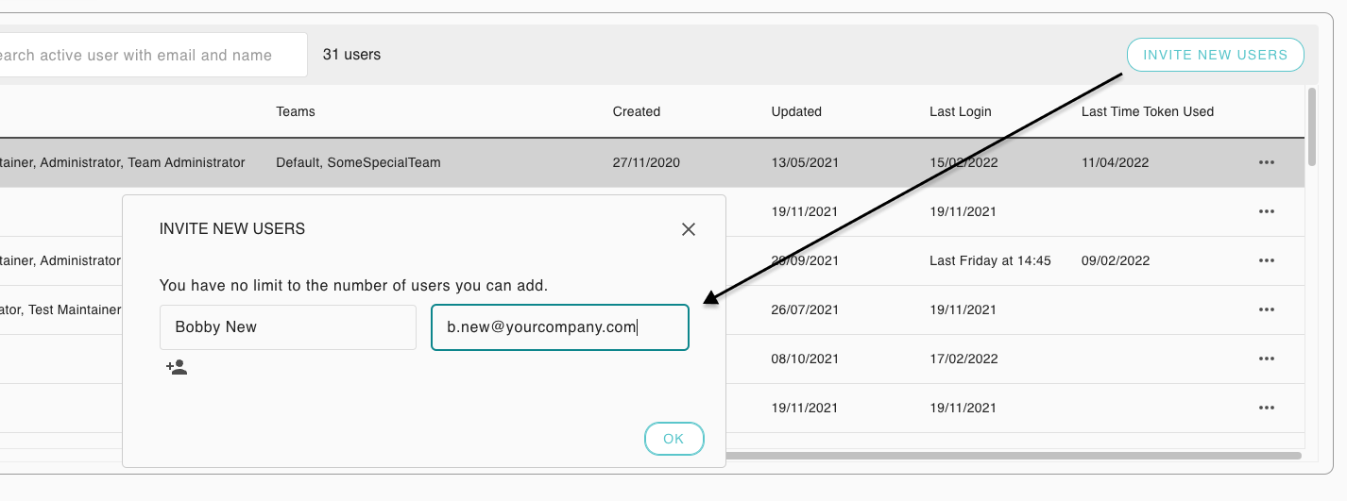
Task: Sort by the Updated column header
Action: click(796, 111)
